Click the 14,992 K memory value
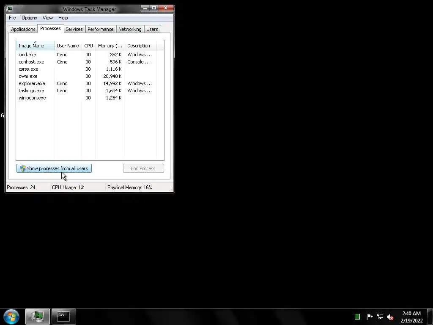Viewport: 433px width, 325px height. click(x=112, y=83)
